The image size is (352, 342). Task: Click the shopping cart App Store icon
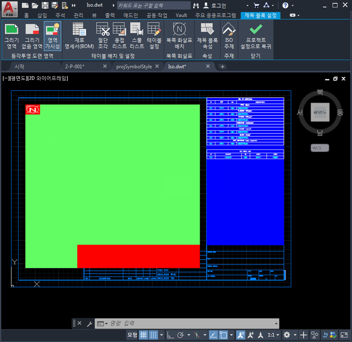(256, 5)
